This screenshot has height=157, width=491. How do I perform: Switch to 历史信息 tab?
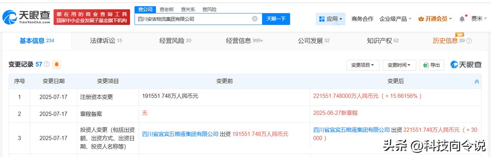[449, 41]
